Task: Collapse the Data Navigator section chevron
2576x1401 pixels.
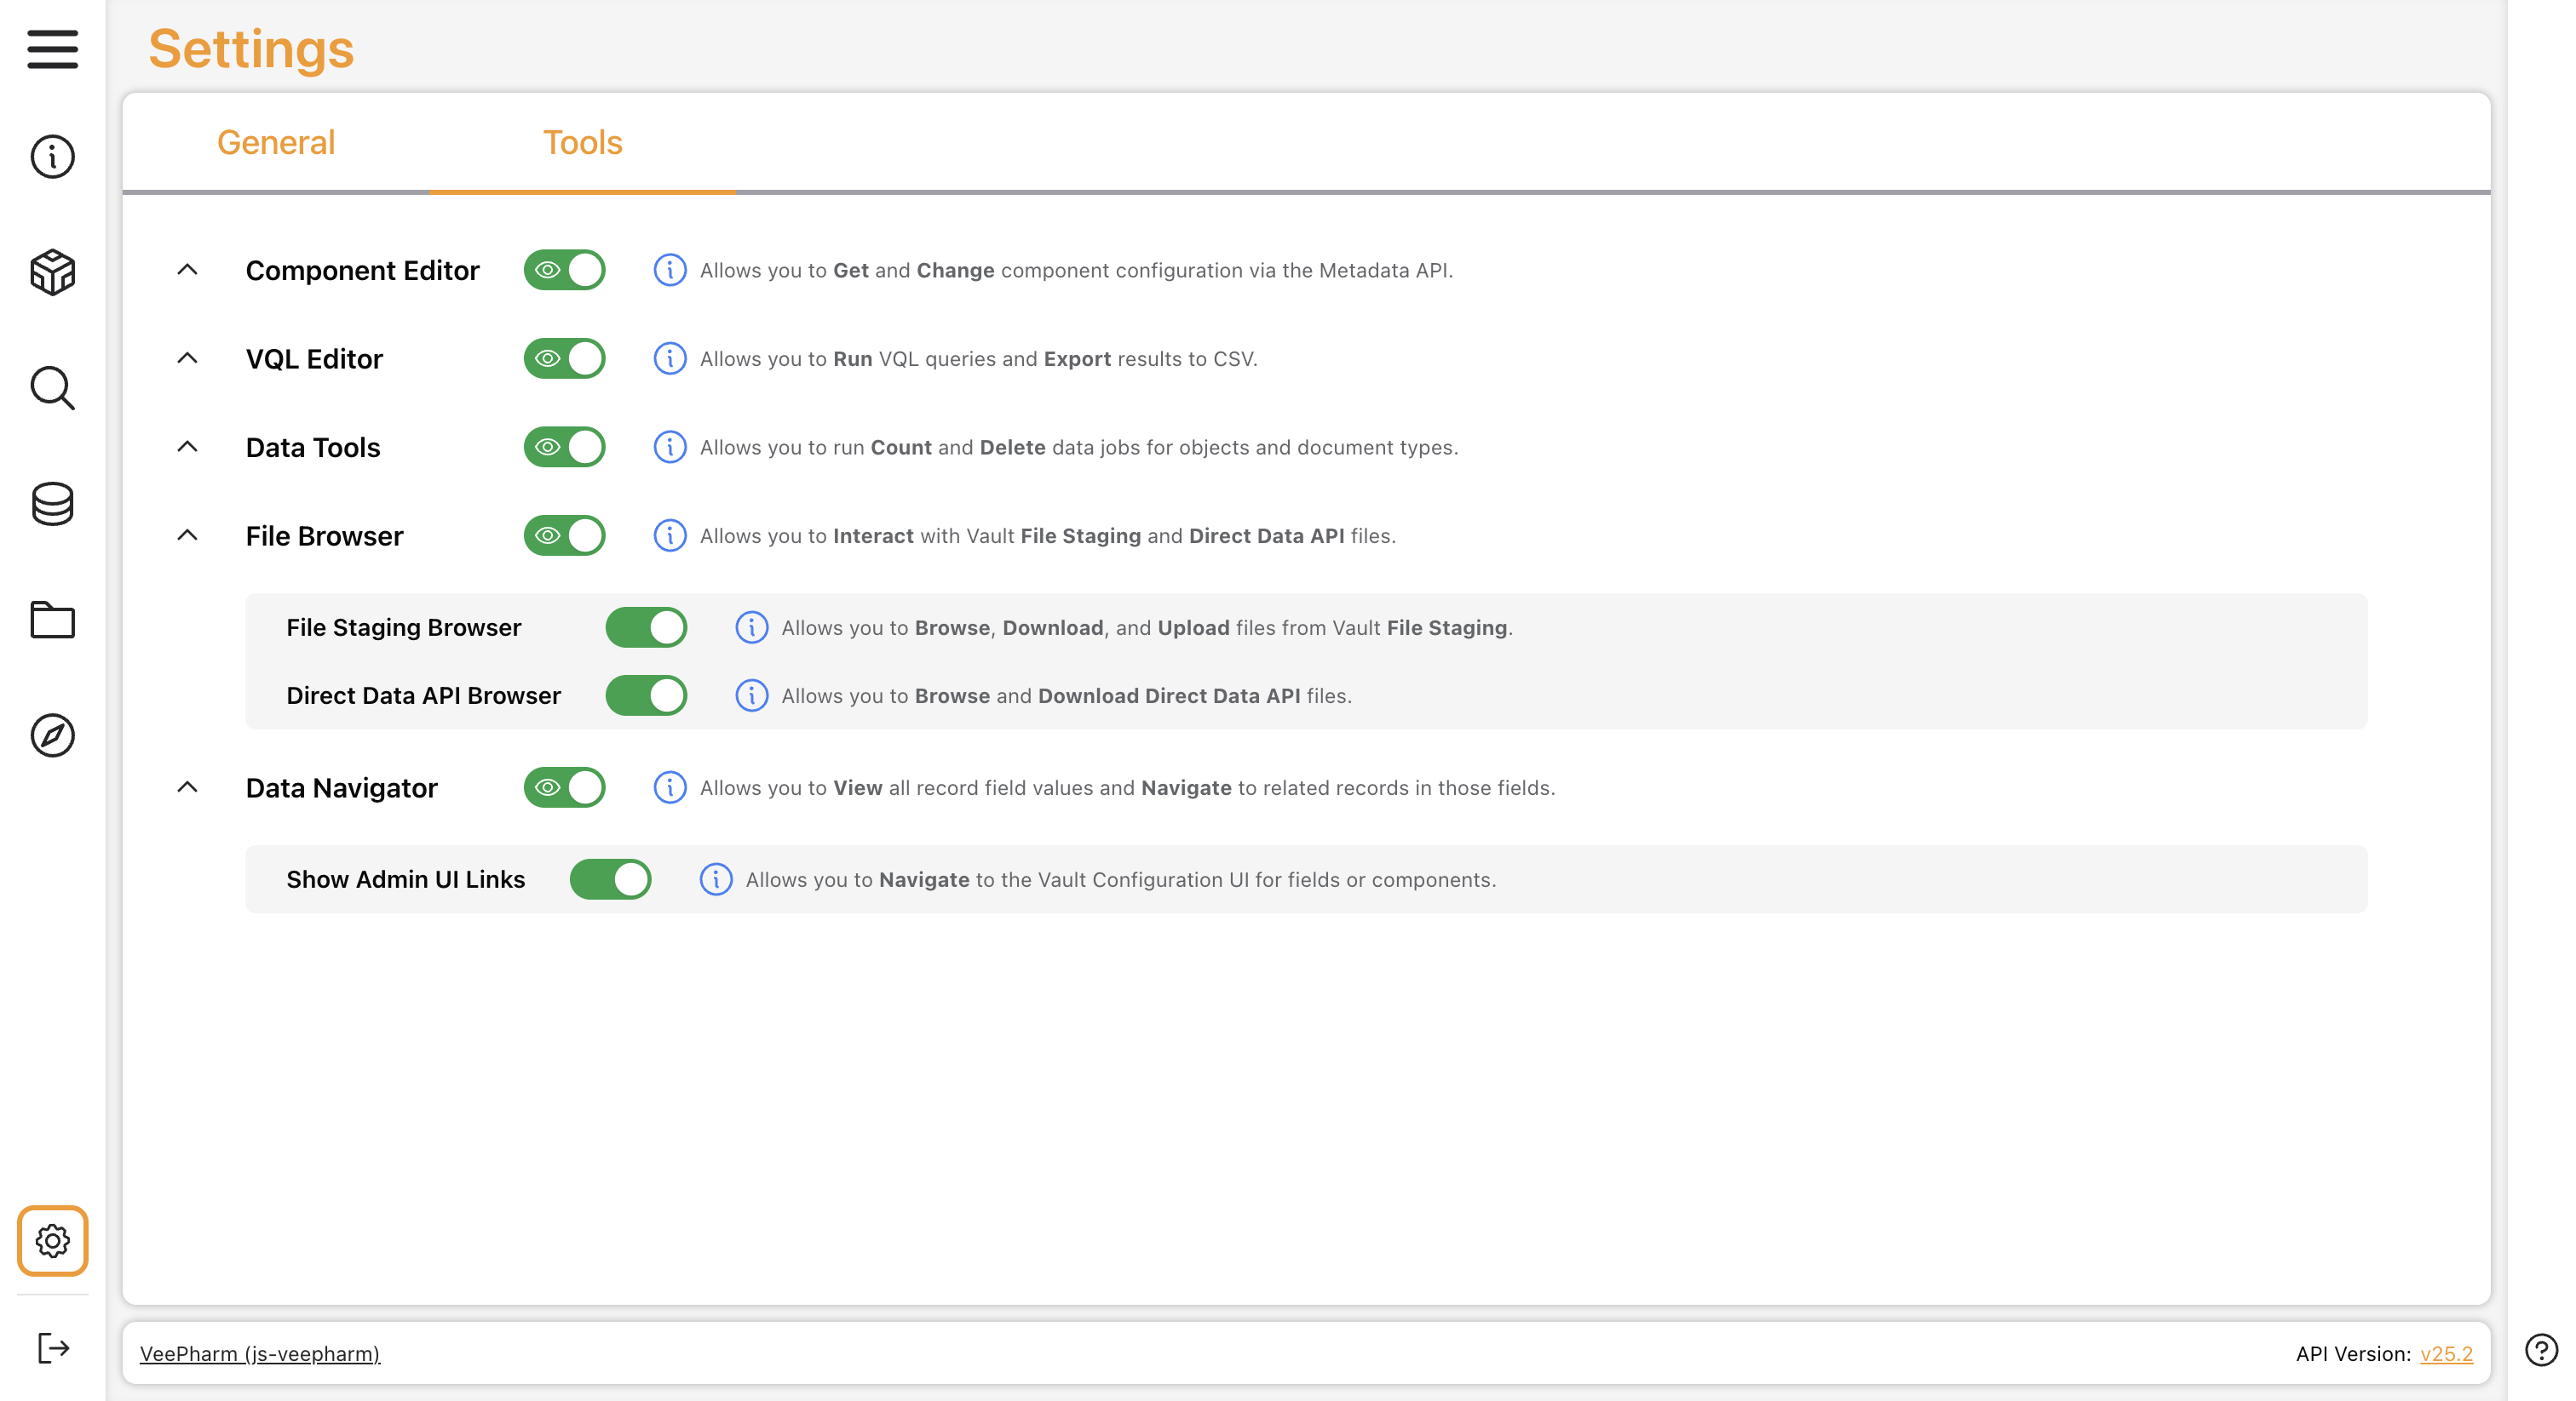Action: pyautogui.click(x=187, y=787)
